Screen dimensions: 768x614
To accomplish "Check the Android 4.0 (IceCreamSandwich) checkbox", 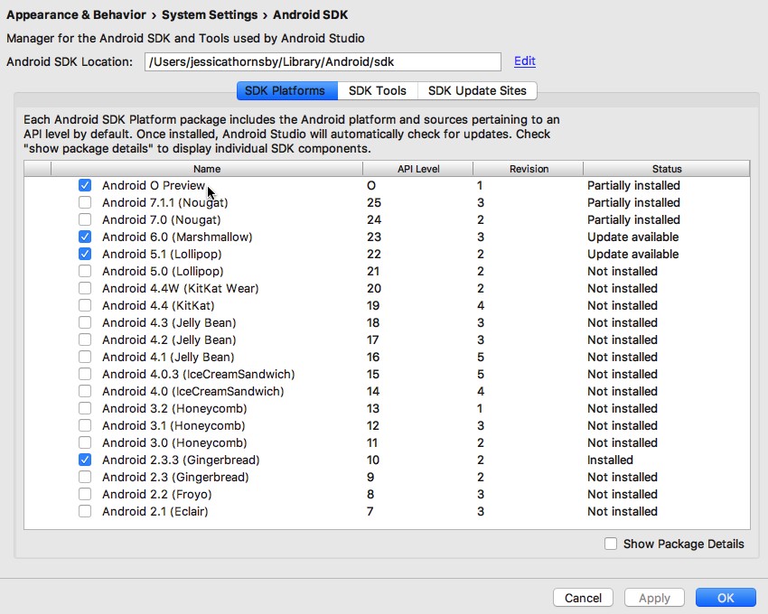I will point(85,391).
